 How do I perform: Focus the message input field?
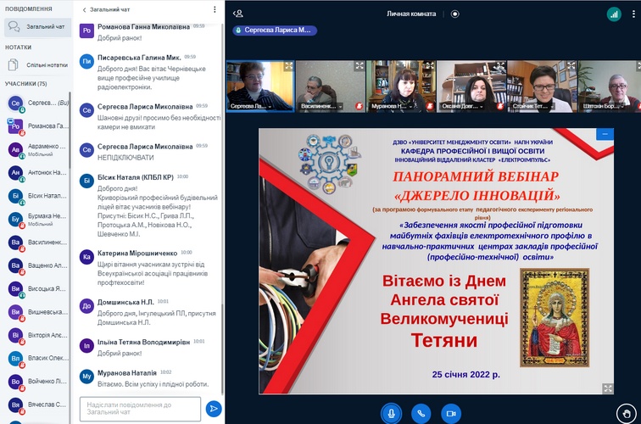point(140,409)
